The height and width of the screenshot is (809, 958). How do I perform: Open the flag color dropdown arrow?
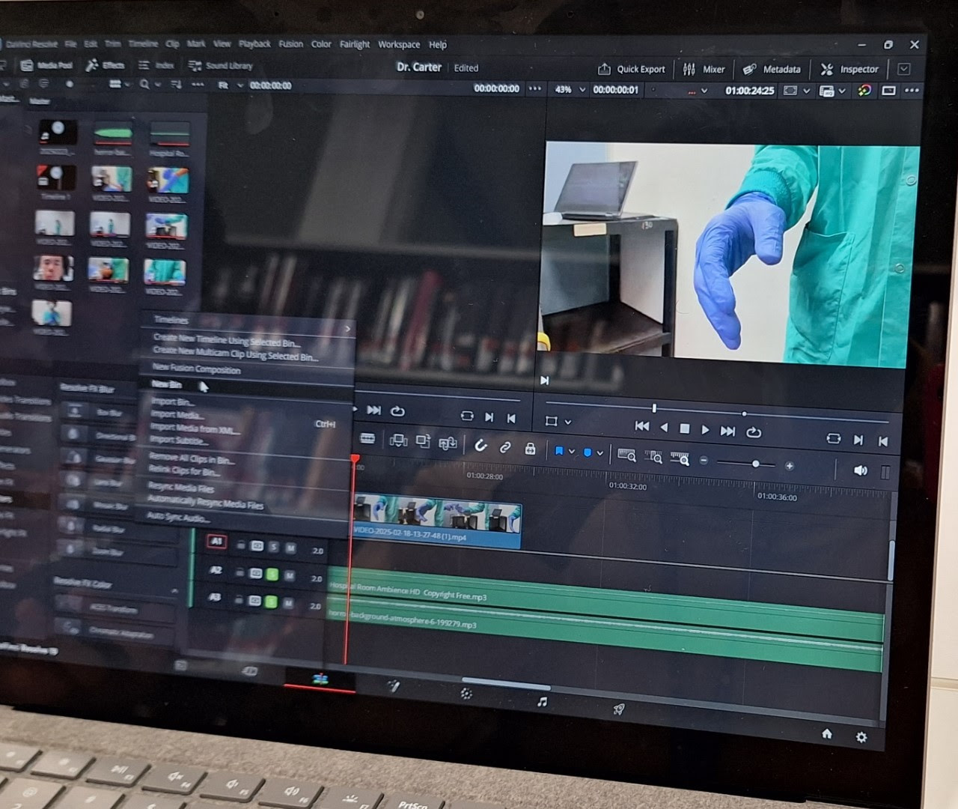click(x=572, y=452)
